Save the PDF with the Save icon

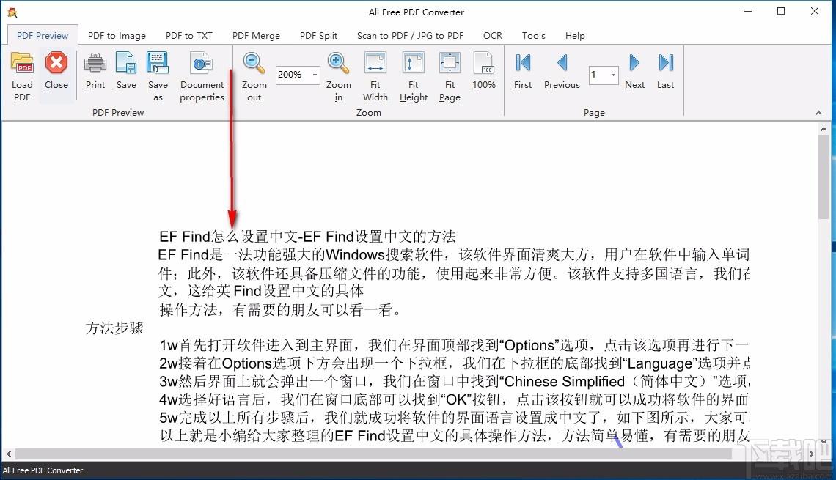[126, 63]
